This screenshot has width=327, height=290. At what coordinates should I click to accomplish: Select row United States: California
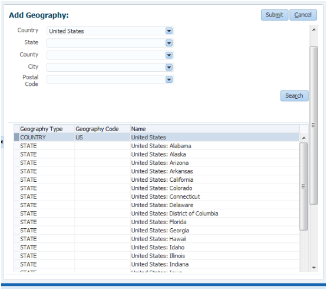click(x=157, y=179)
